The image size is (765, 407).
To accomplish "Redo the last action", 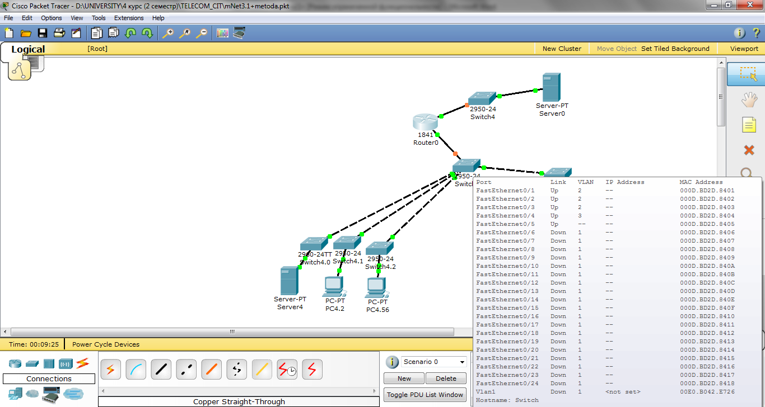I will (147, 33).
